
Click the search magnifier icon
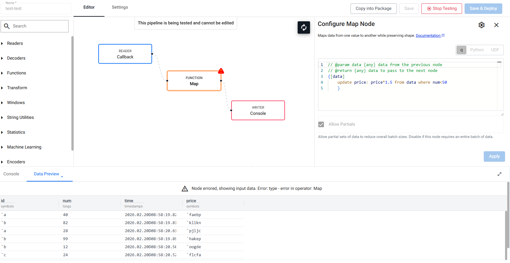(7, 26)
